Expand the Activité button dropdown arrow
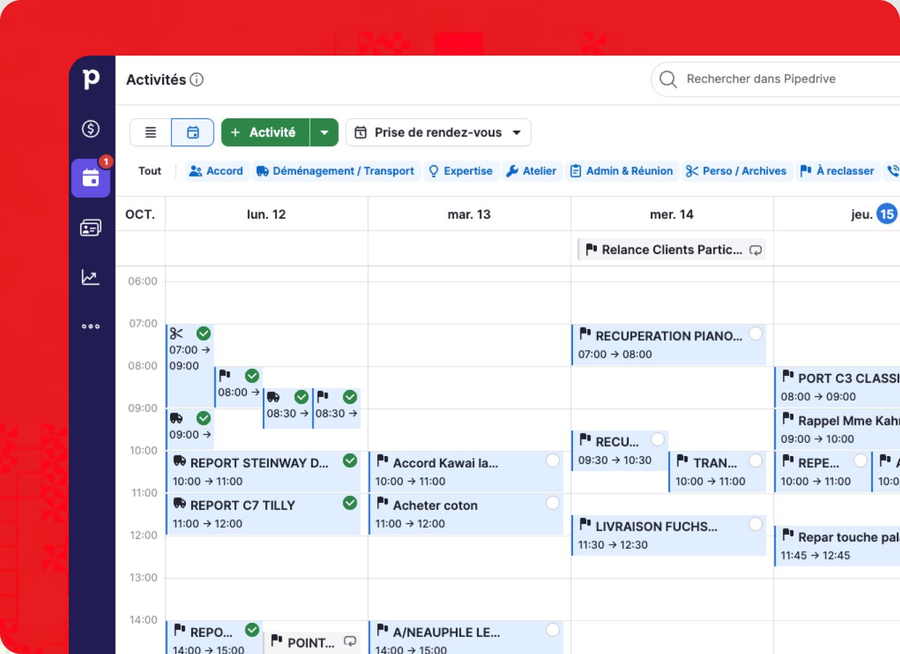The height and width of the screenshot is (654, 900). 324,132
